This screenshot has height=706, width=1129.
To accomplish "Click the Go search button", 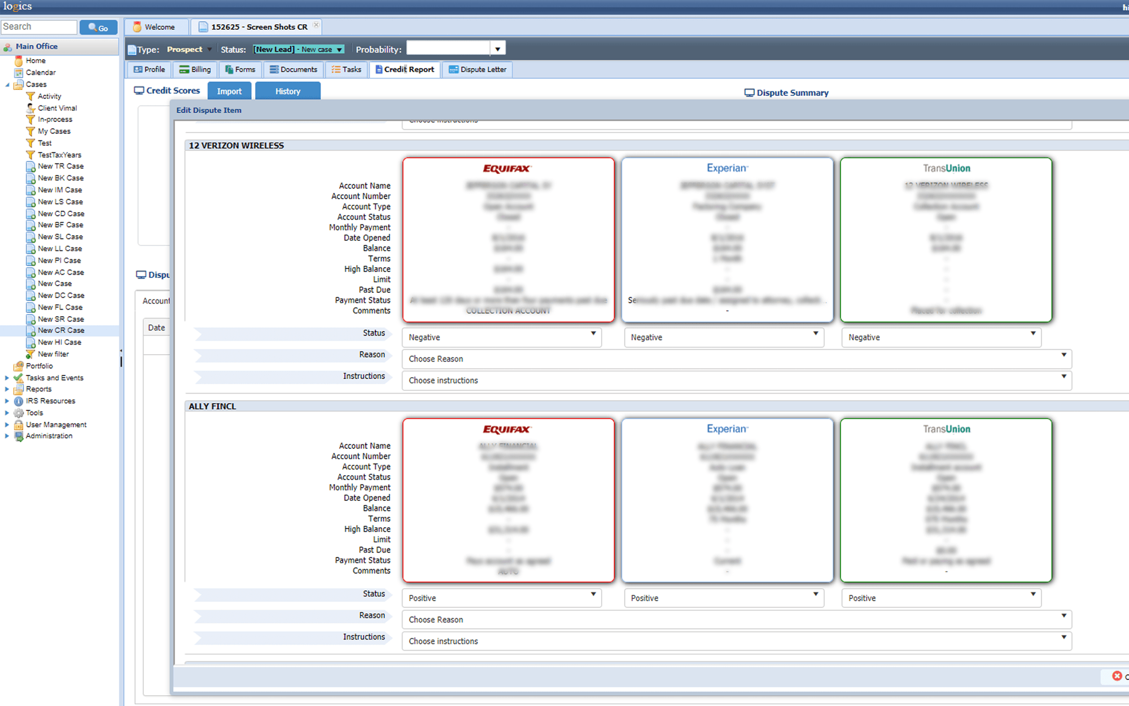I will click(x=98, y=28).
